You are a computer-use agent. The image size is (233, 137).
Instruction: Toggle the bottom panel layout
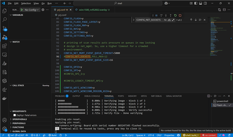tap(201, 3)
